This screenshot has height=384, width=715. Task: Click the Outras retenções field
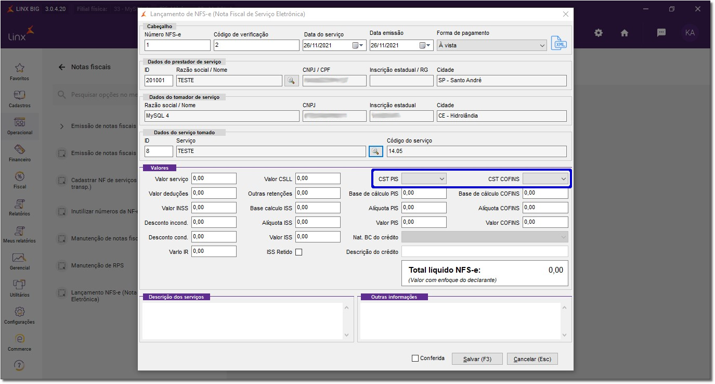coord(318,193)
